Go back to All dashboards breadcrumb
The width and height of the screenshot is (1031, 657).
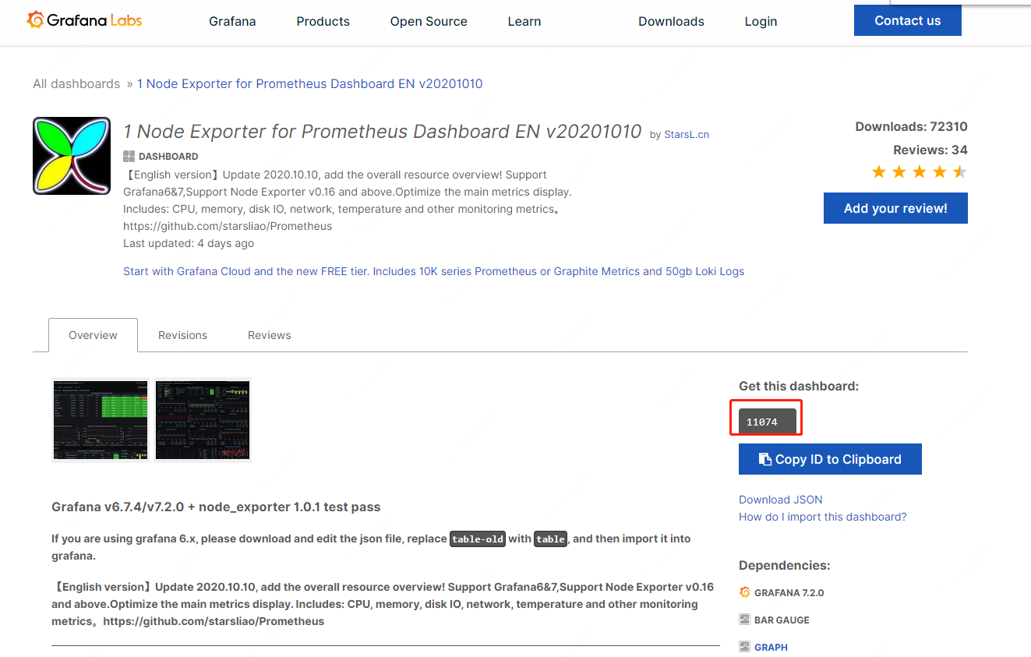(x=76, y=83)
